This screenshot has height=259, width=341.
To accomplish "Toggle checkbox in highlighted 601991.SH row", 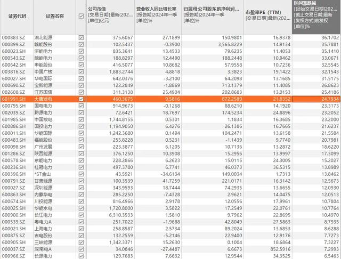I will (x=81, y=99).
